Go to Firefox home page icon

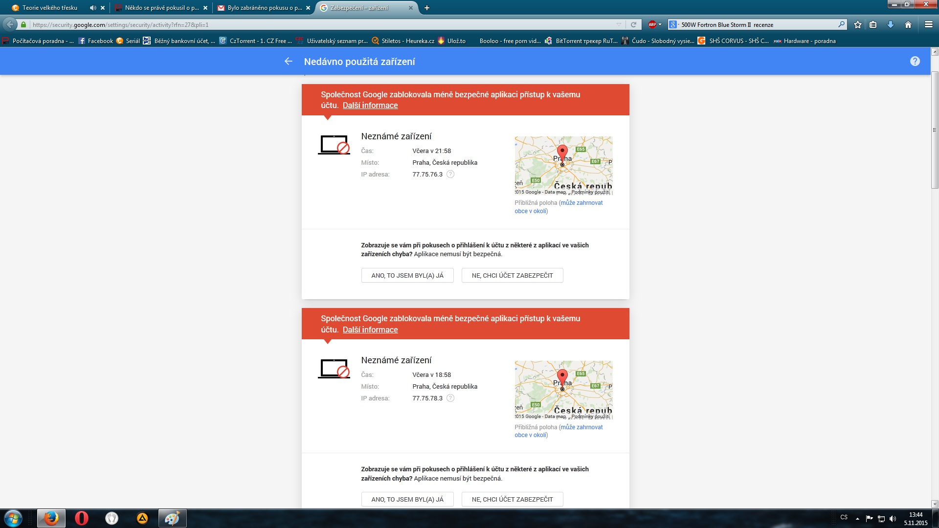(x=908, y=24)
